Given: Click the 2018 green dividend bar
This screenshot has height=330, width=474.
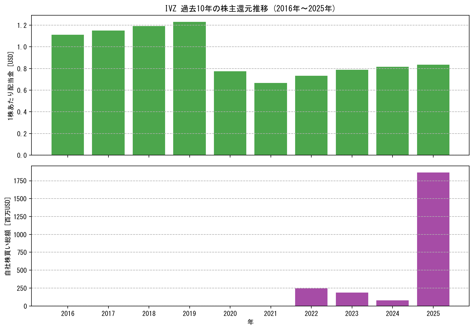Looking at the screenshot, I should coord(149,90).
